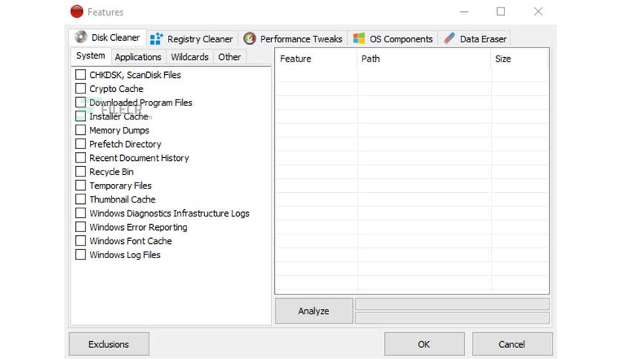
Task: Close the Features window
Action: [538, 11]
